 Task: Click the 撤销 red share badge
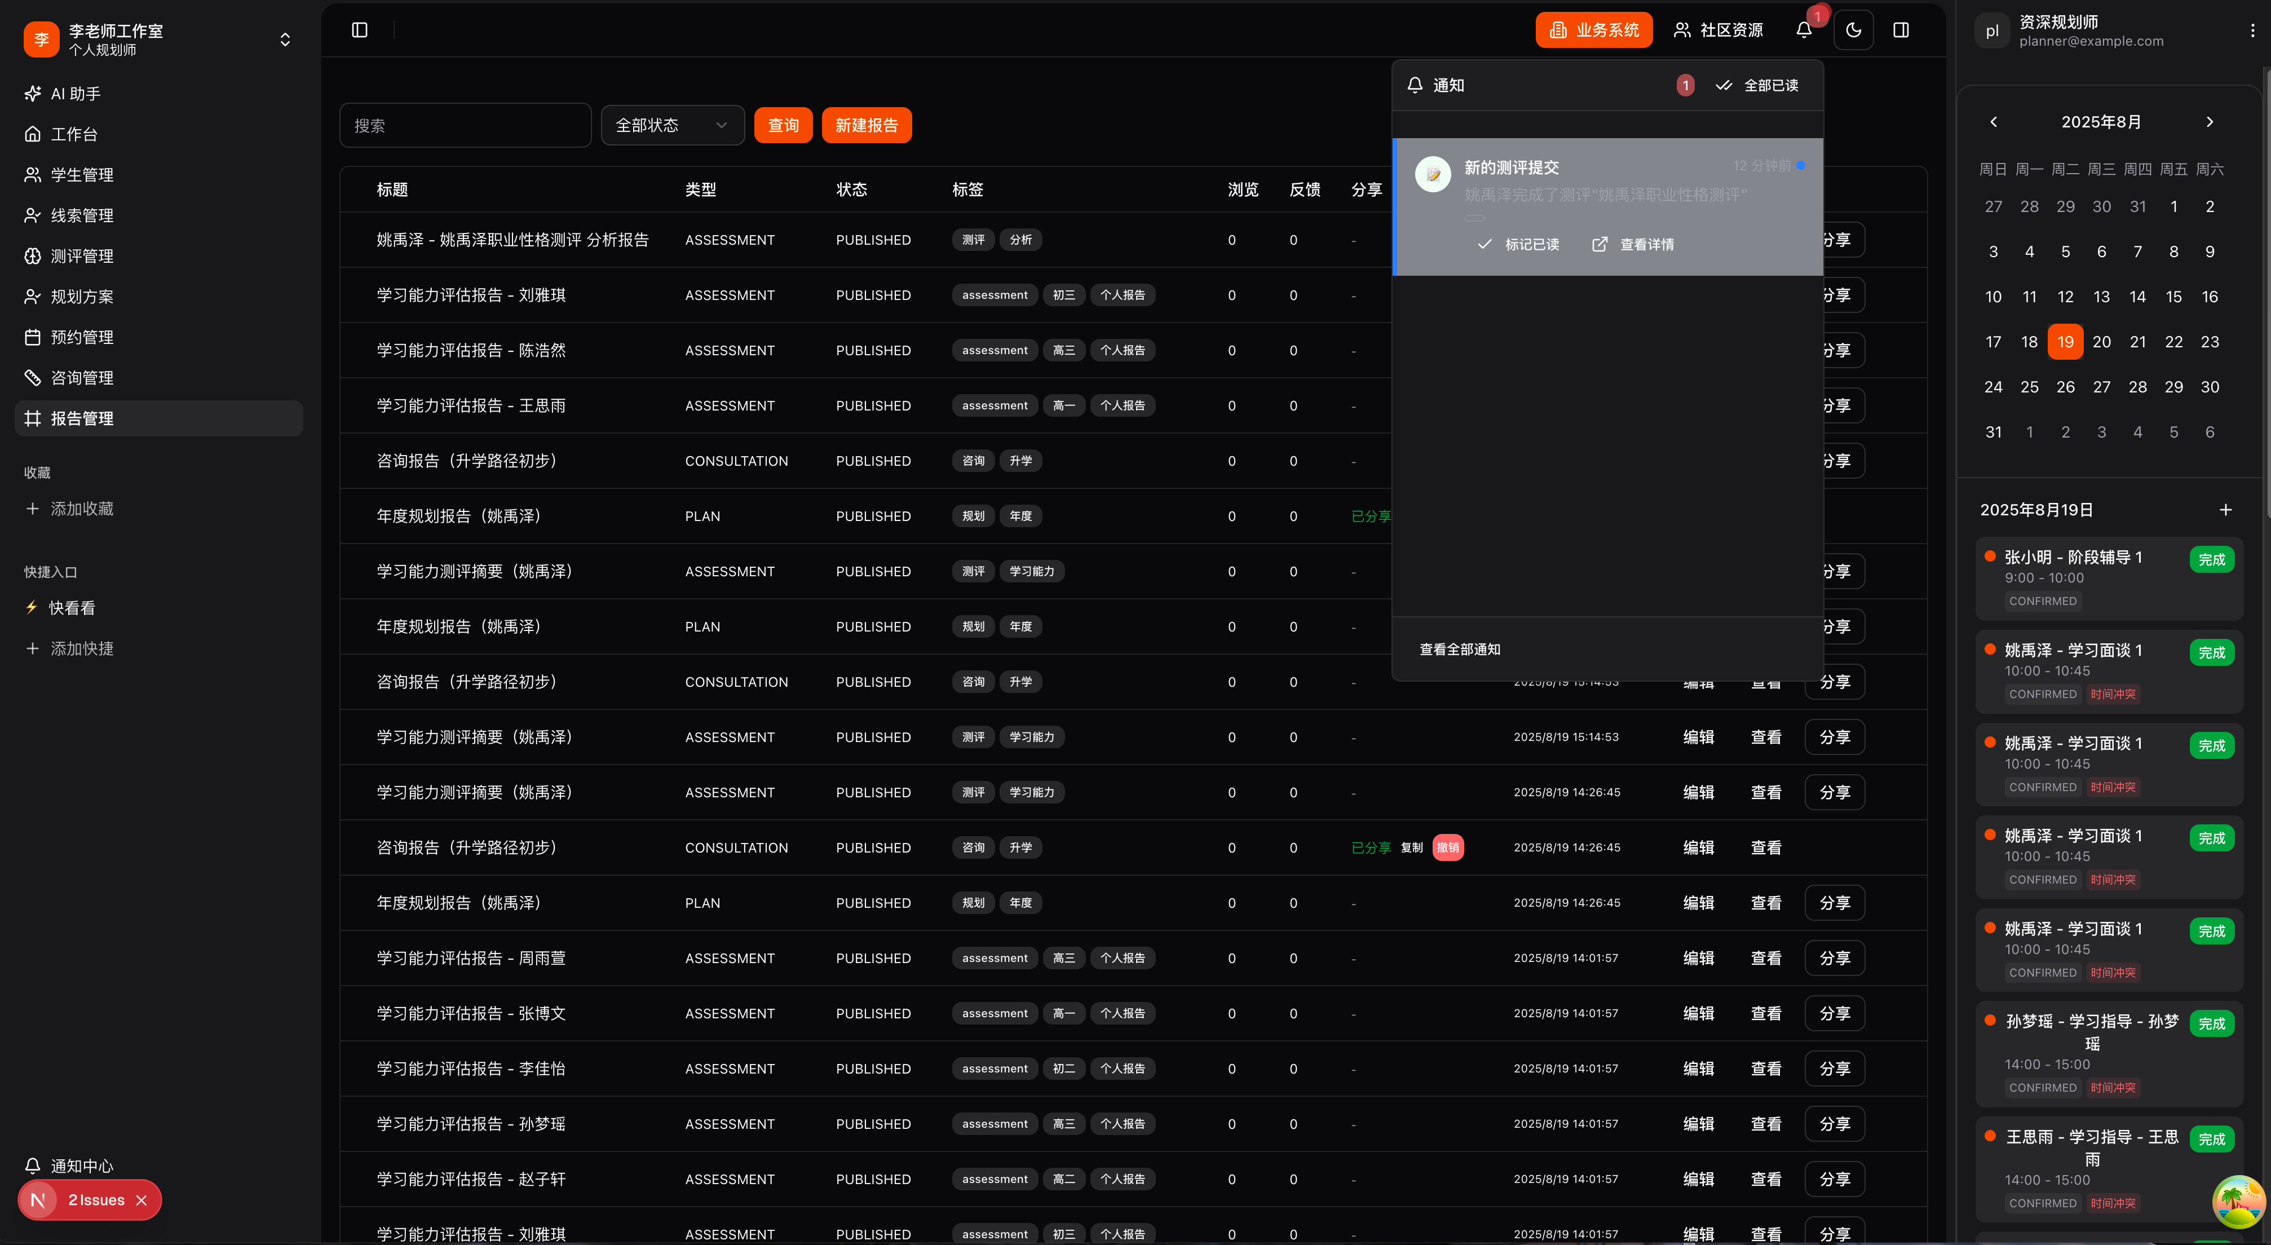click(x=1448, y=847)
